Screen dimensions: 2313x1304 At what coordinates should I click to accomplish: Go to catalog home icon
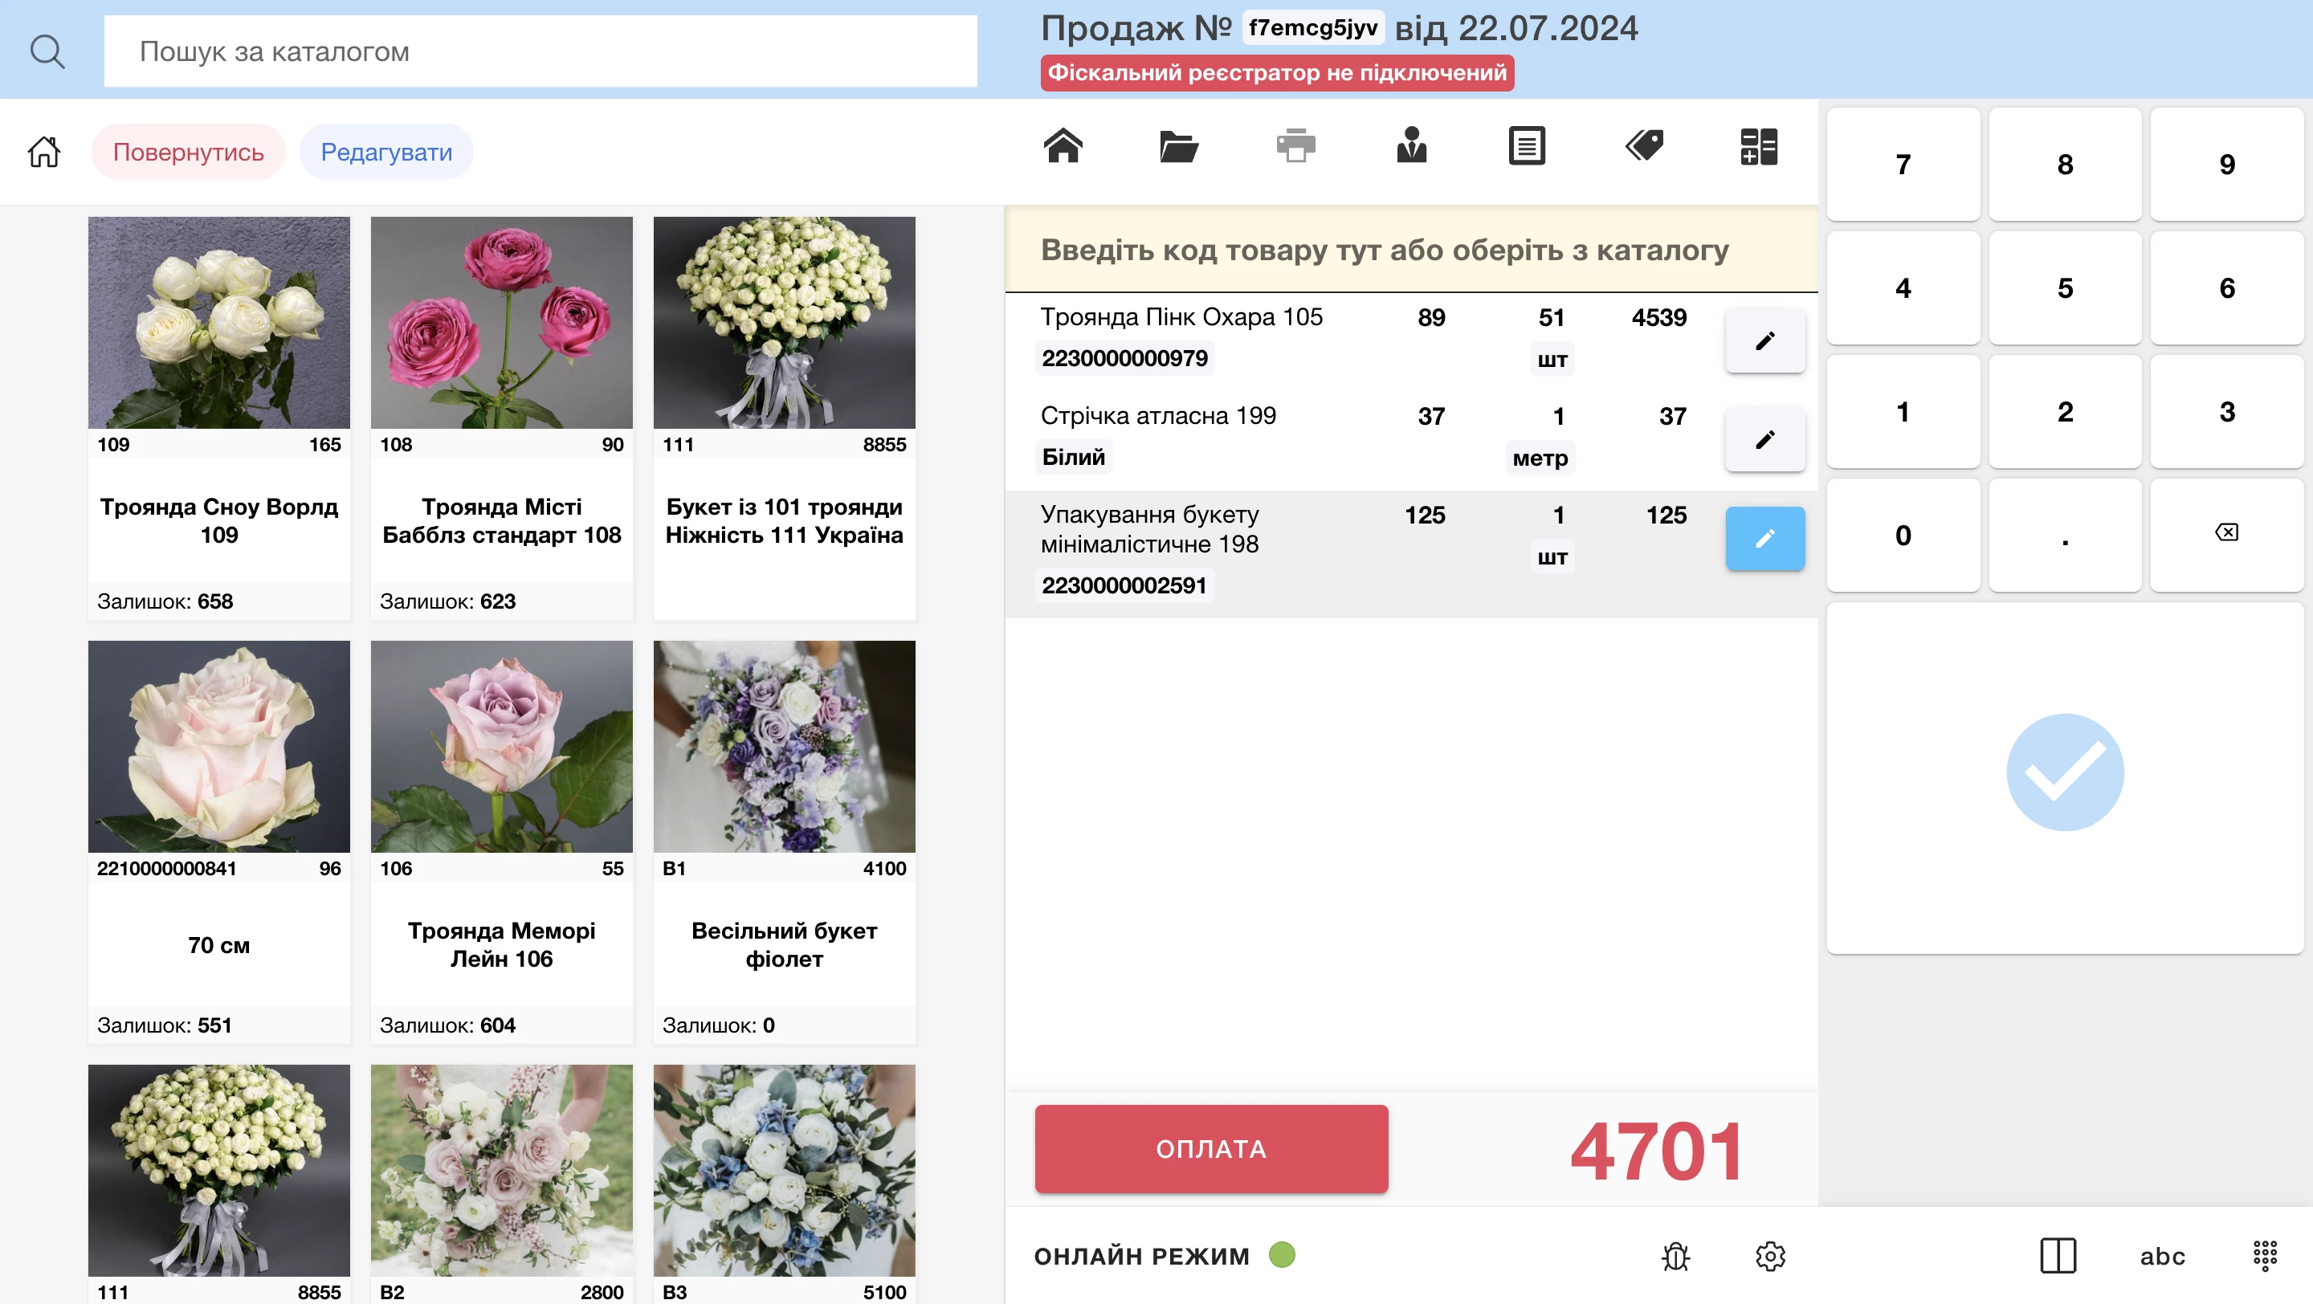pyautogui.click(x=44, y=152)
